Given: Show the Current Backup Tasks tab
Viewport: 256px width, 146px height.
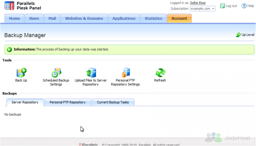Looking at the screenshot, I should [113, 102].
